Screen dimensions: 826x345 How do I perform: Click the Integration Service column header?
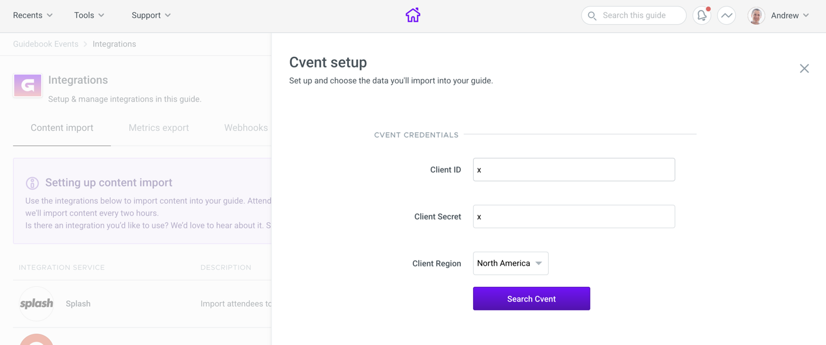(x=62, y=268)
